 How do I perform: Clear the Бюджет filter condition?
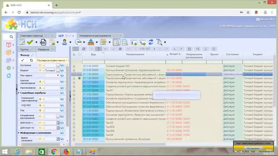click(62, 70)
